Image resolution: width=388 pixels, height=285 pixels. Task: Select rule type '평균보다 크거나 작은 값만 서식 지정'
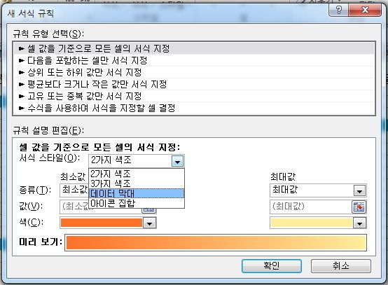194,84
